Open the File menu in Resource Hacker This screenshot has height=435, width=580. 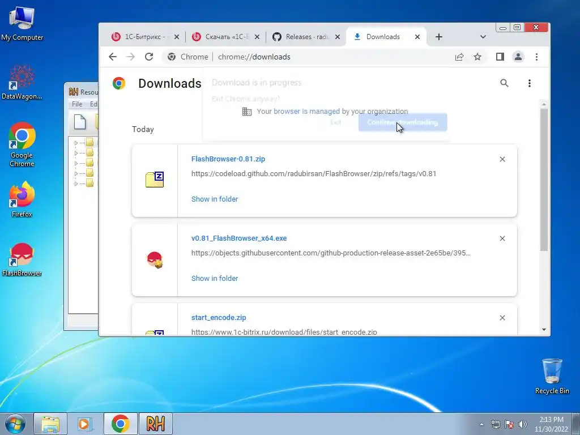(x=77, y=104)
